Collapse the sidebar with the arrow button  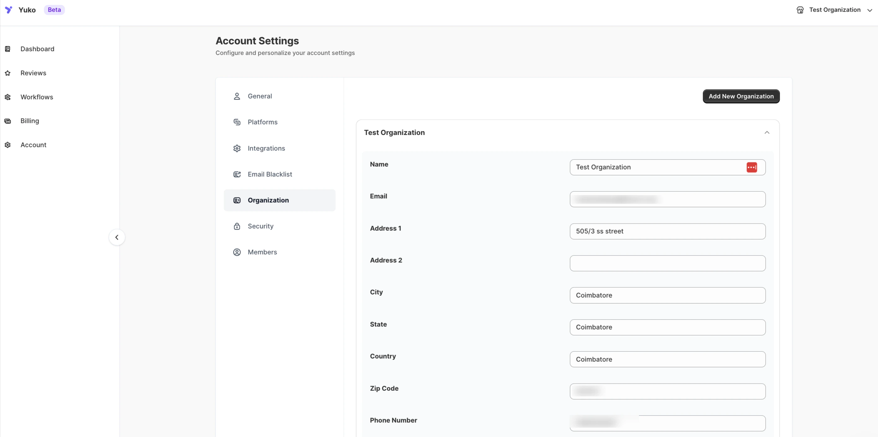117,237
